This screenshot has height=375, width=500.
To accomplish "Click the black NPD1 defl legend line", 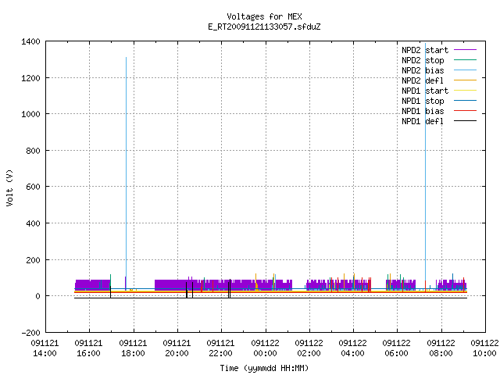I will pos(466,121).
